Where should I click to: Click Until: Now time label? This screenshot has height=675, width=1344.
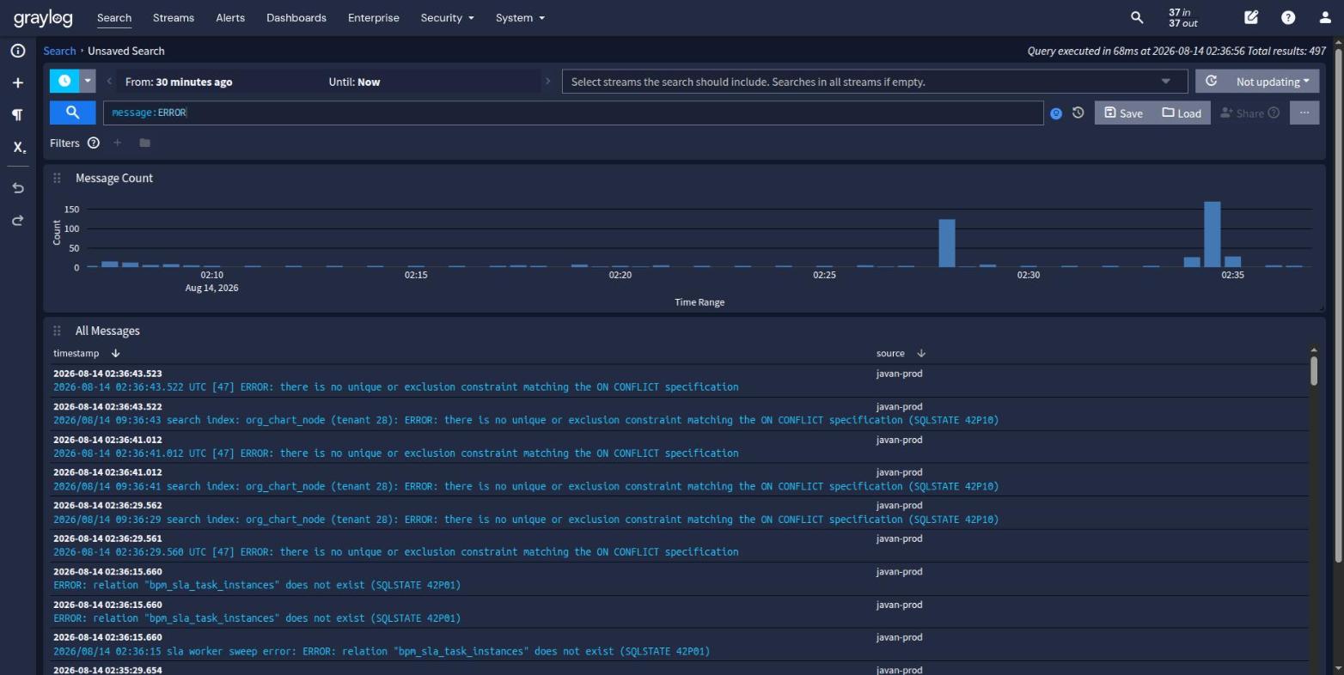[354, 82]
